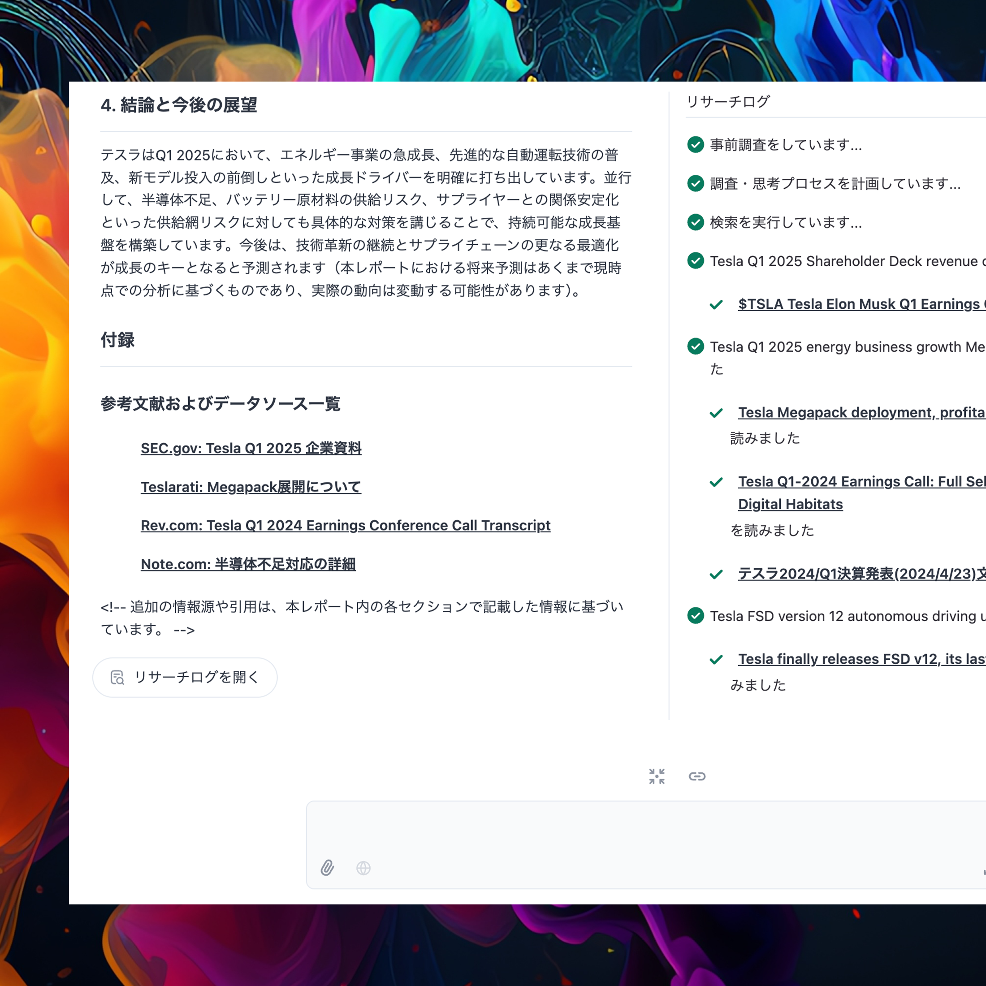Open Digital Habitats earnings call link

point(790,504)
